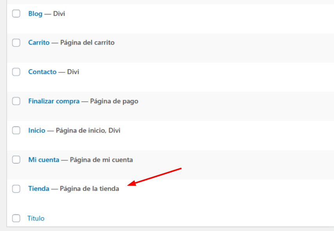Click the 'Página del carrito' label
The image size is (334, 231).
pos(87,43)
